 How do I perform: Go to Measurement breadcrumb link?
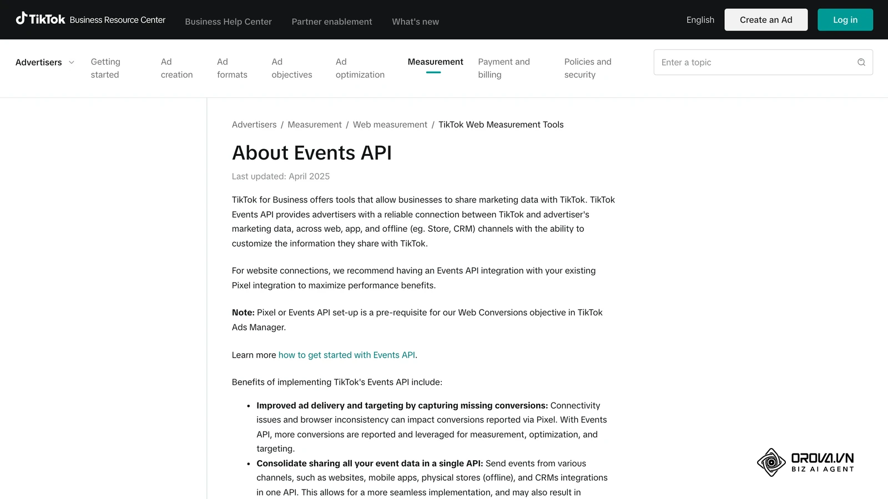click(x=315, y=125)
